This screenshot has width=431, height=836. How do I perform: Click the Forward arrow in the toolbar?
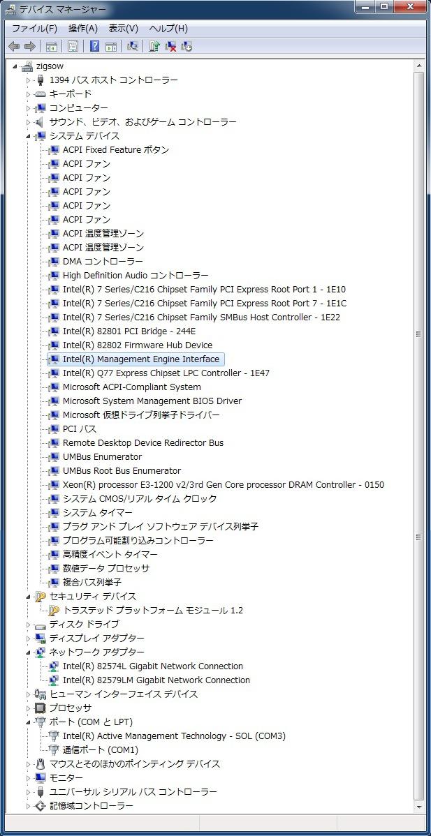click(x=30, y=46)
